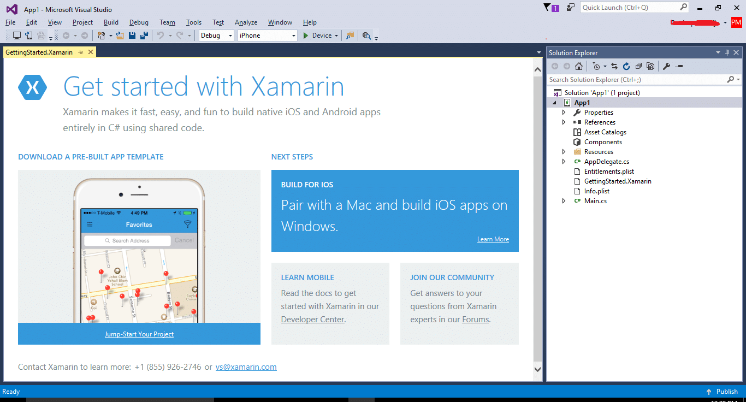746x402 pixels.
Task: Open the Edit menu
Action: coord(32,22)
